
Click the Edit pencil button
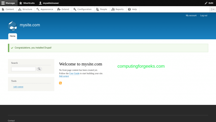209,3
